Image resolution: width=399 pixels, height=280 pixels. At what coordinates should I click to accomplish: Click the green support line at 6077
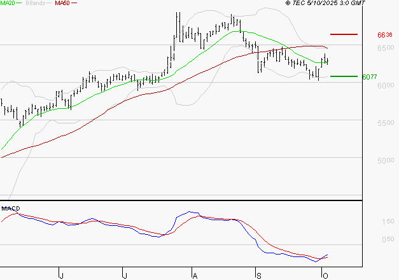pyautogui.click(x=344, y=76)
